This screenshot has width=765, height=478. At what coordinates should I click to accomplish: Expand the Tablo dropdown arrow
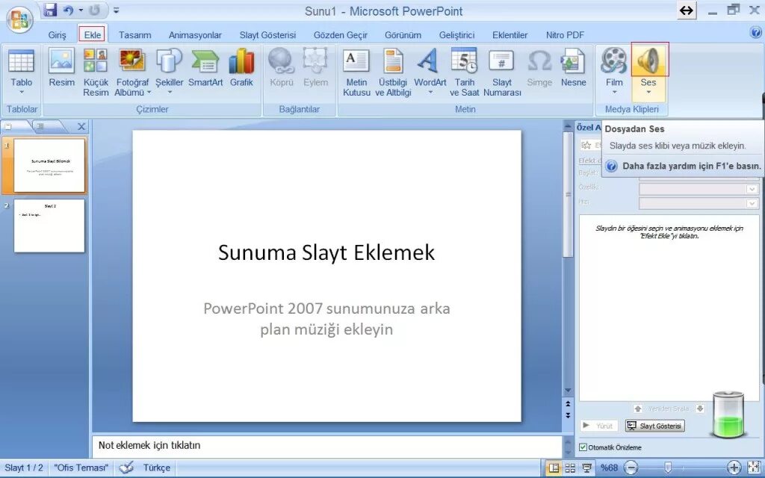pos(22,92)
